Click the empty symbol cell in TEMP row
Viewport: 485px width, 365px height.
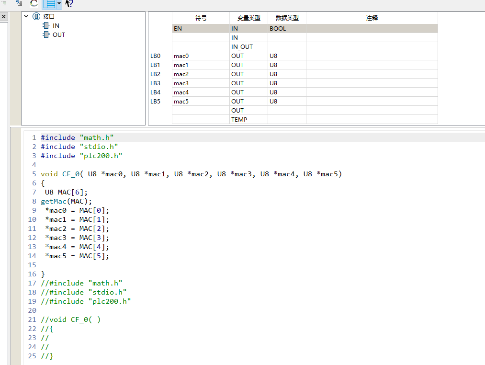201,119
